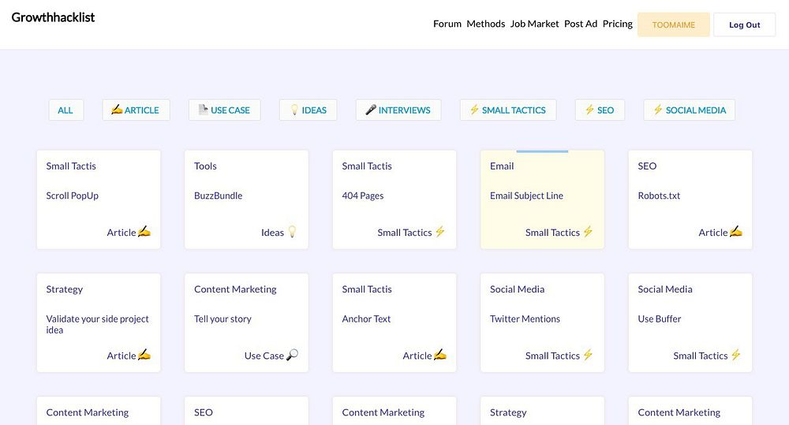Open the Tell your story card title

click(223, 319)
